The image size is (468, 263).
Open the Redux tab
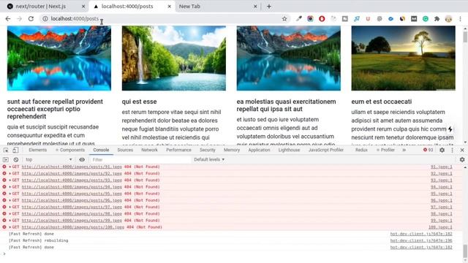361,150
